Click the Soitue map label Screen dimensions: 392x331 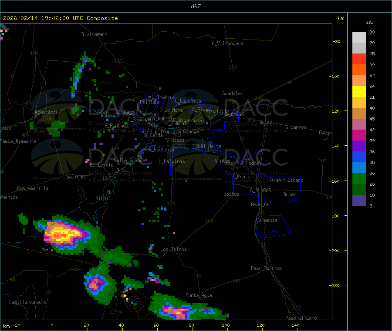tap(231, 194)
